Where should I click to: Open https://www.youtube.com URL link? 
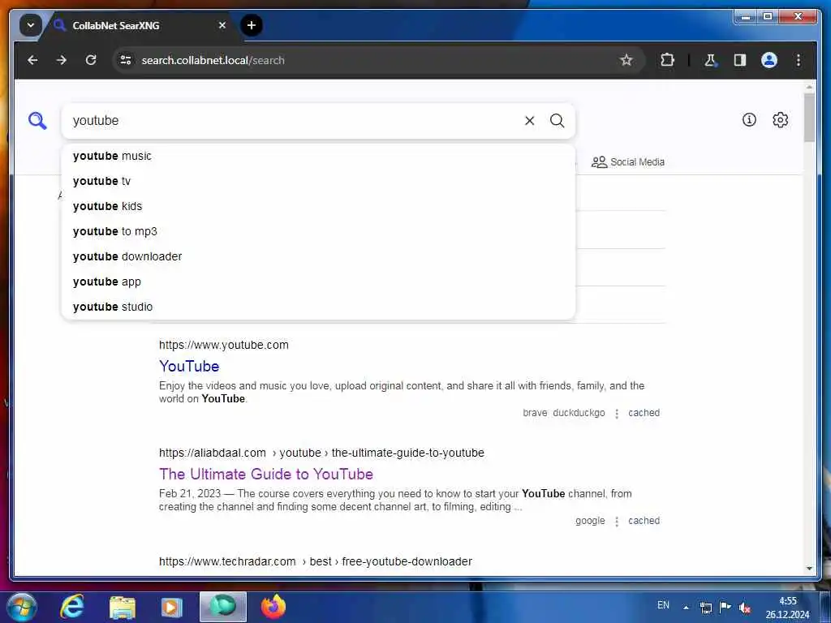coord(224,345)
